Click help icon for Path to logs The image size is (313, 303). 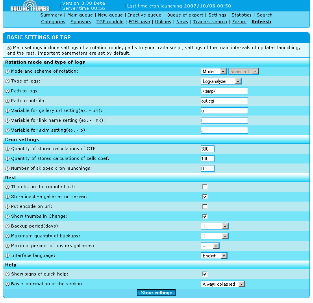[x=7, y=91]
